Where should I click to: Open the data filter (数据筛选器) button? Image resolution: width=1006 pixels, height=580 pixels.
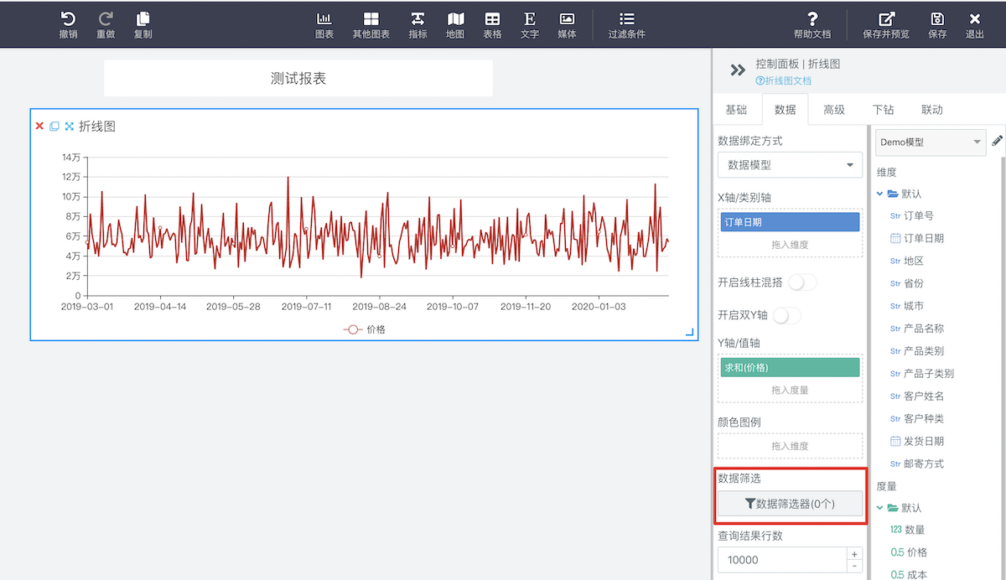pyautogui.click(x=790, y=504)
